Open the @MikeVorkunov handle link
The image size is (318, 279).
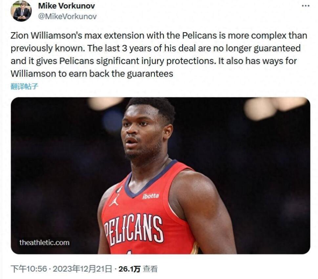67,16
